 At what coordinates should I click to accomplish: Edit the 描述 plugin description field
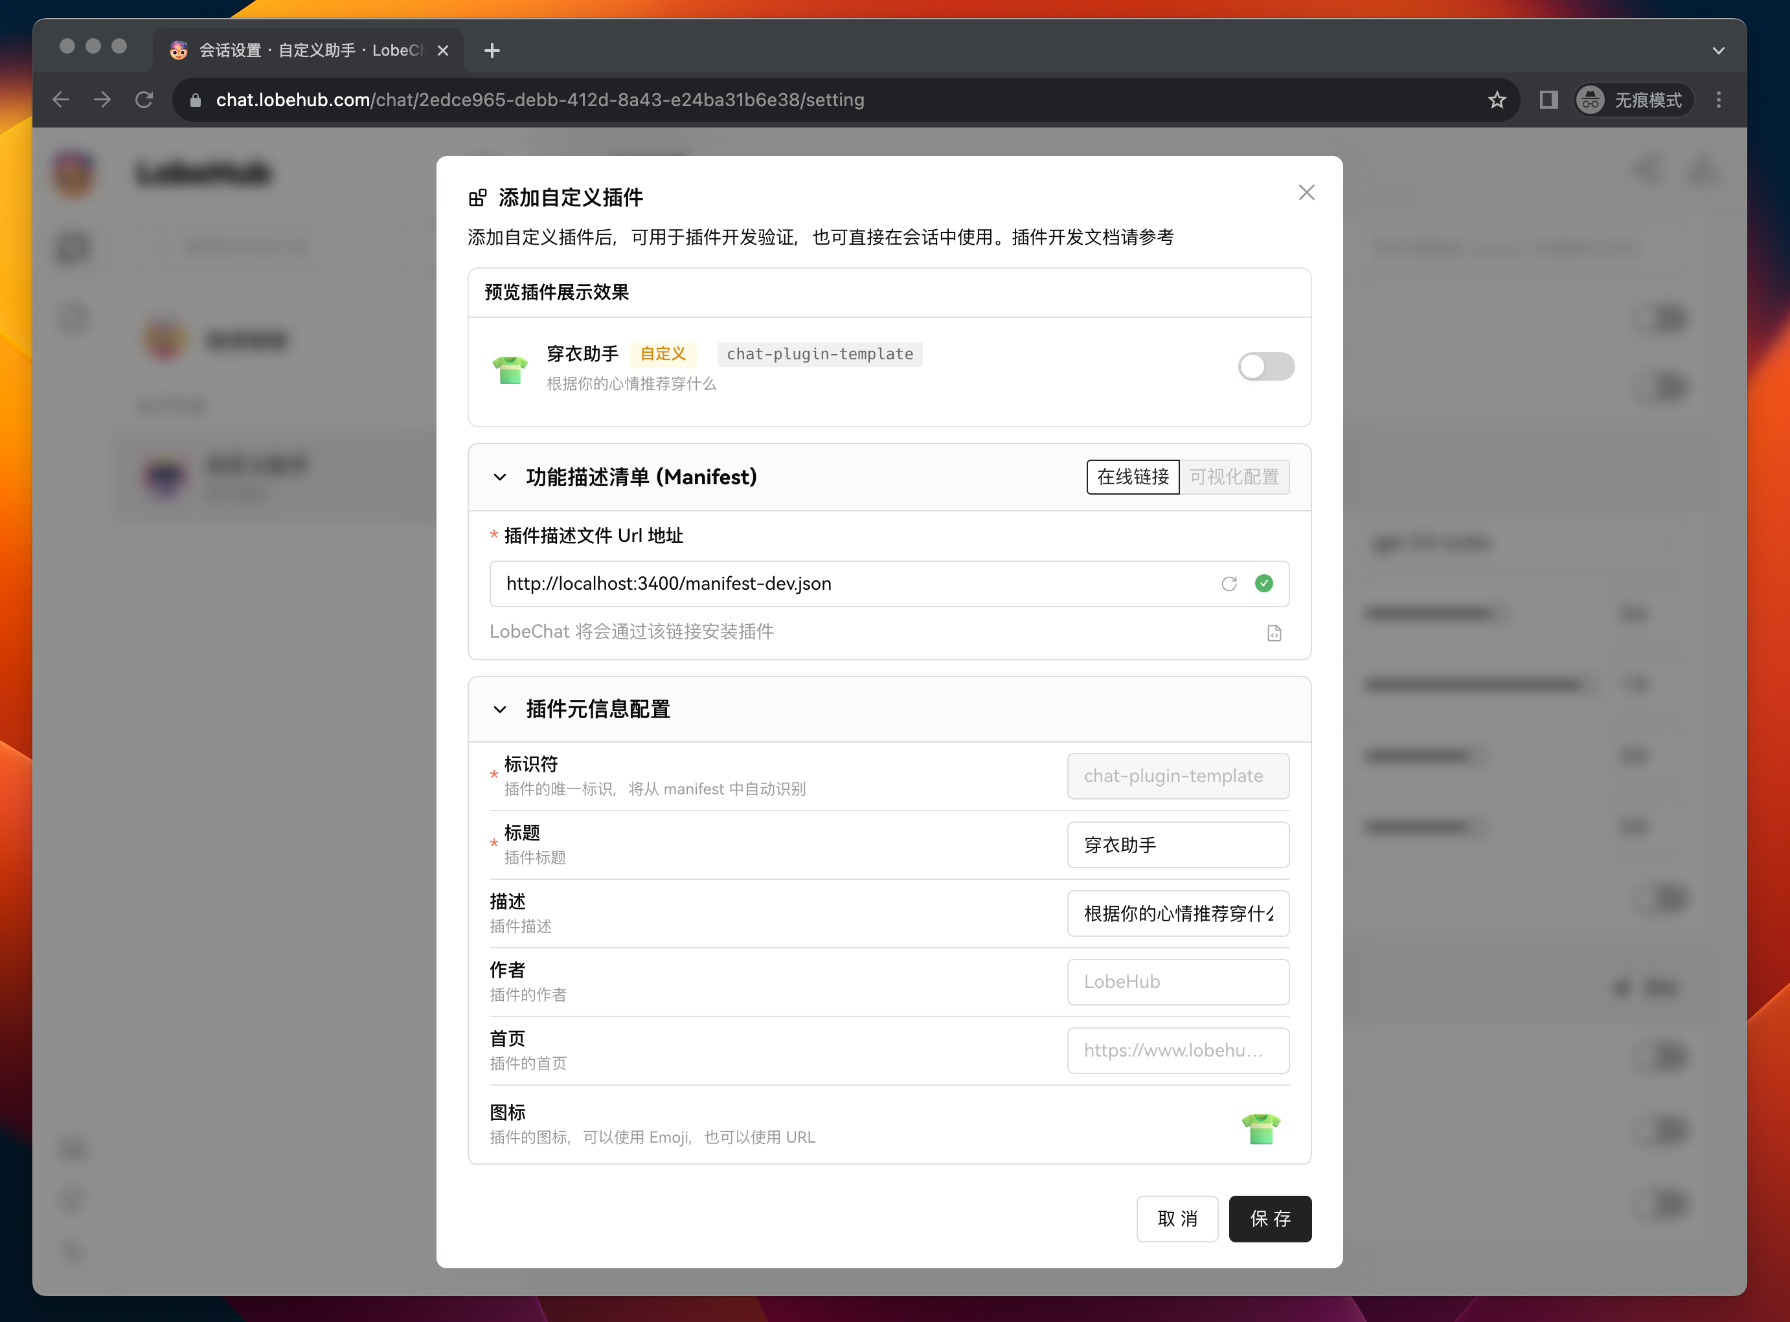[x=1177, y=913]
